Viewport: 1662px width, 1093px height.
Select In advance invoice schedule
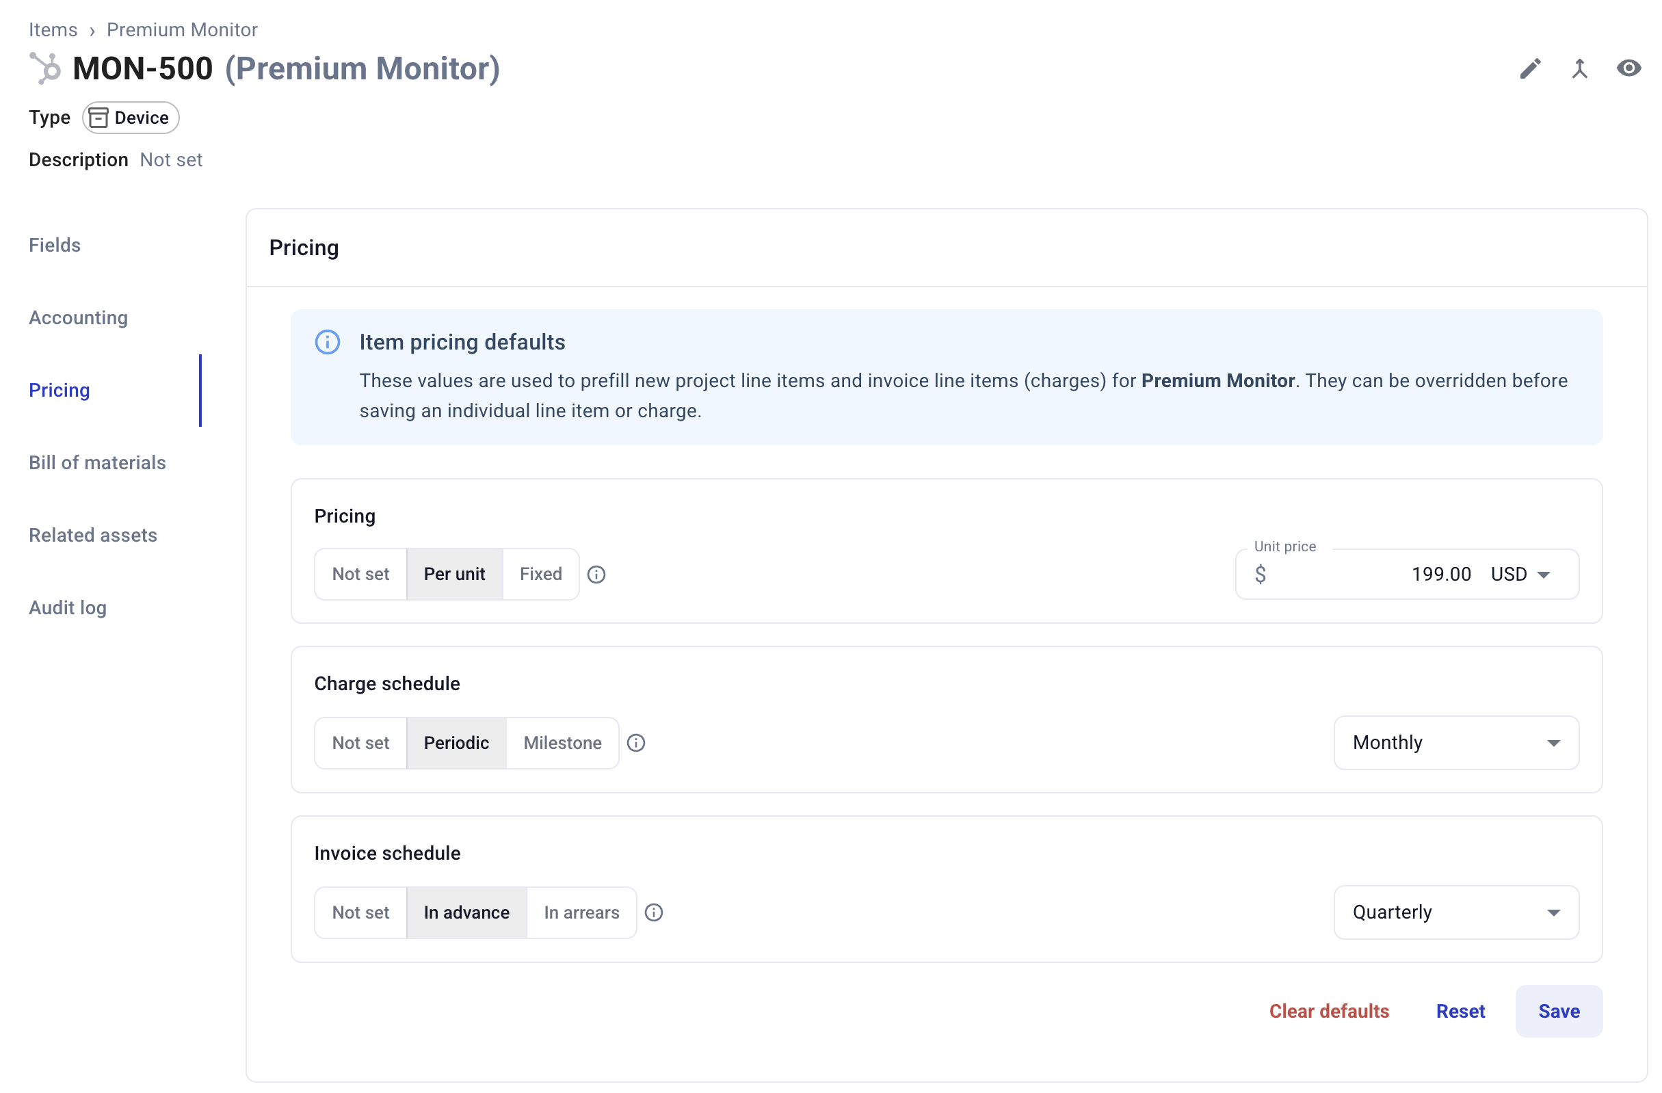467,913
